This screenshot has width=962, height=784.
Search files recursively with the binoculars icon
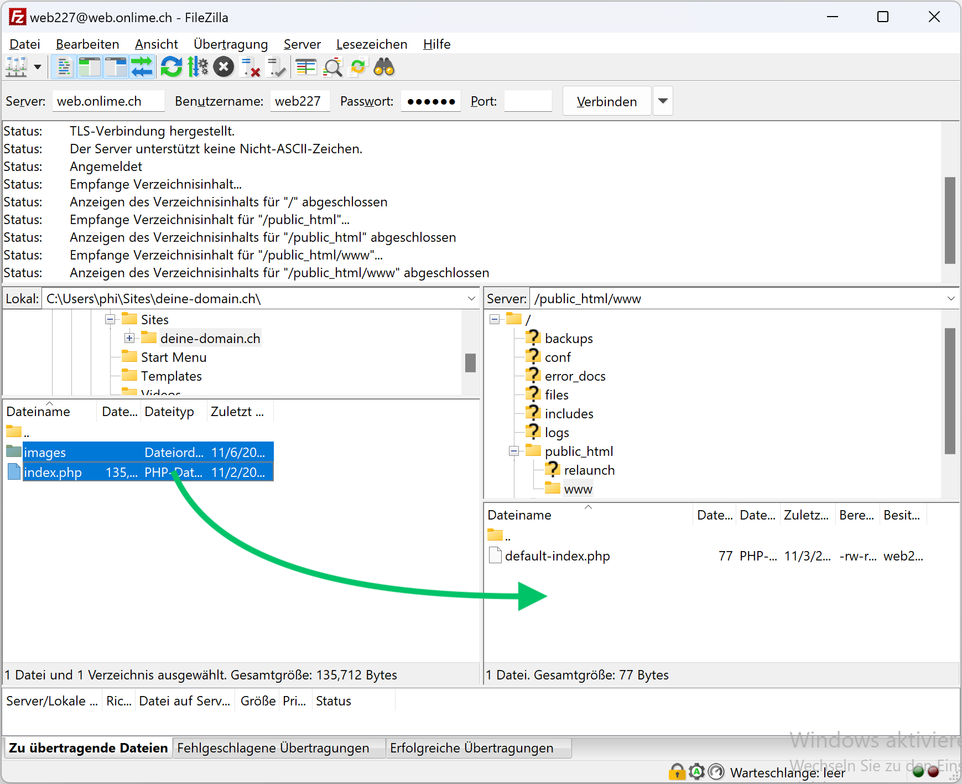point(384,68)
